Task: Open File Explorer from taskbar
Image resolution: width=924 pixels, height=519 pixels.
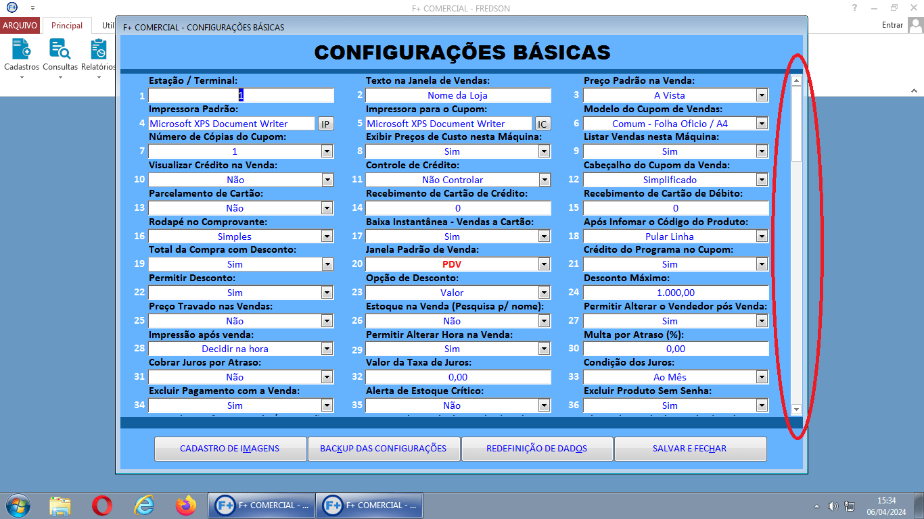Action: (60, 505)
